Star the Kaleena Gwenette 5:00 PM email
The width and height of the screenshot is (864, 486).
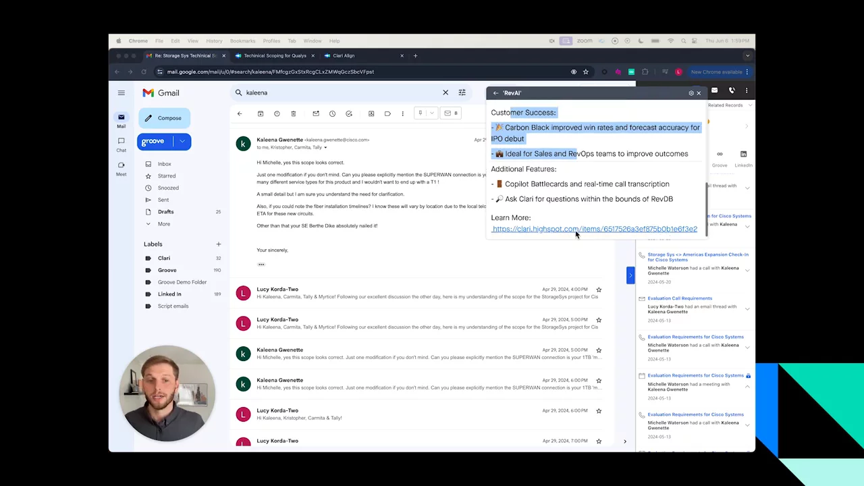tap(599, 350)
